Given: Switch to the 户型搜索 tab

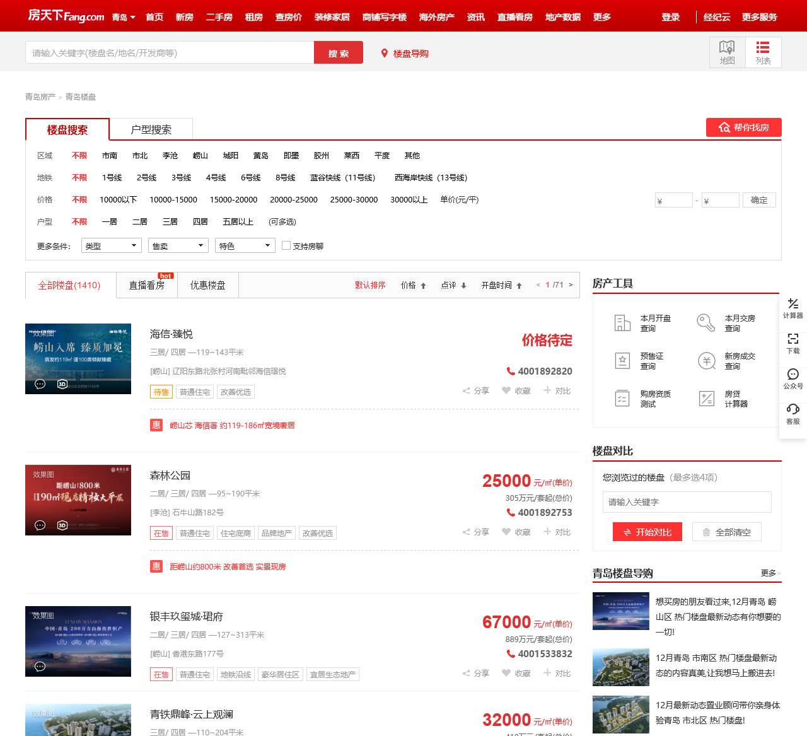Looking at the screenshot, I should pos(151,129).
